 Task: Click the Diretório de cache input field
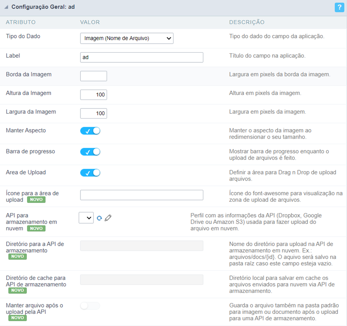click(x=142, y=280)
